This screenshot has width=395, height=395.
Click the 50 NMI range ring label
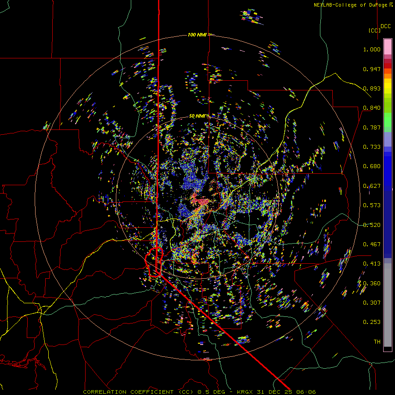pyautogui.click(x=197, y=116)
